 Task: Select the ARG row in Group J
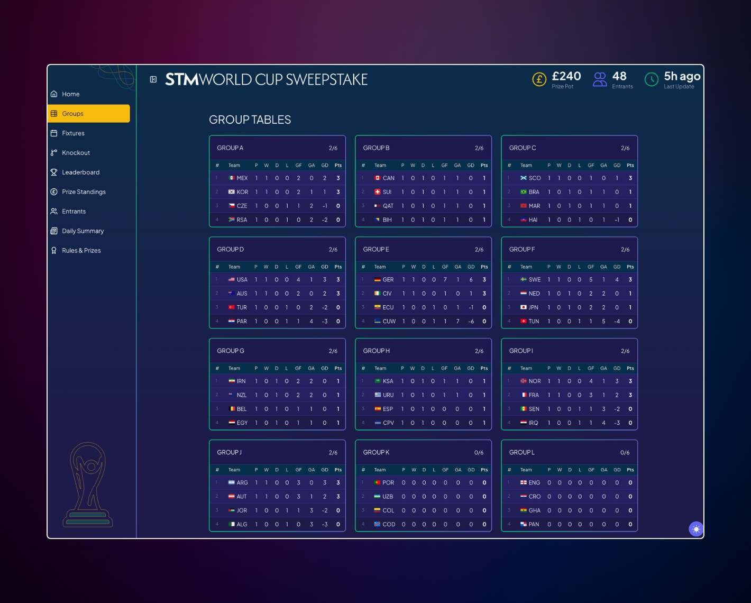pyautogui.click(x=277, y=483)
